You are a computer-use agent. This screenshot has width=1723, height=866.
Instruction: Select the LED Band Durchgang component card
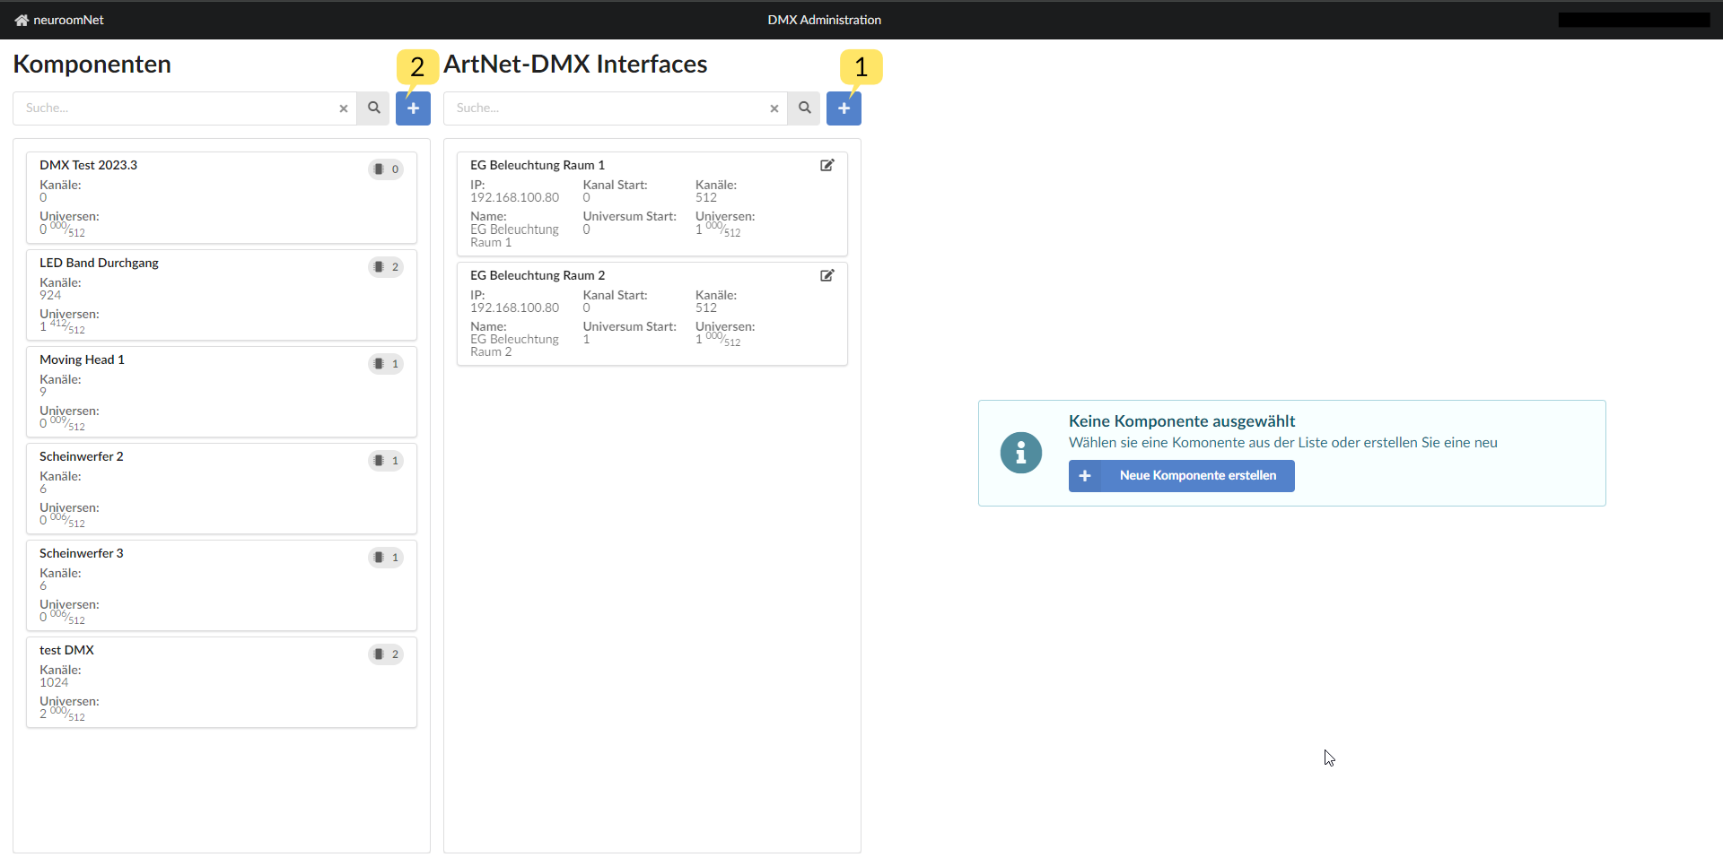pyautogui.click(x=221, y=295)
